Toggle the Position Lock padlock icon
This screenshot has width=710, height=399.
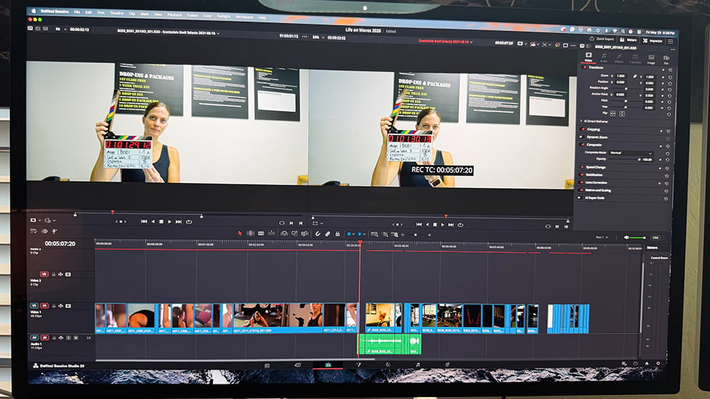(337, 234)
